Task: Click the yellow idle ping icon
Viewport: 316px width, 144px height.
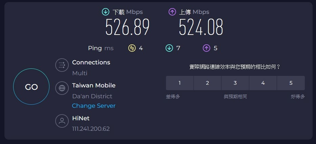Action: [132, 48]
